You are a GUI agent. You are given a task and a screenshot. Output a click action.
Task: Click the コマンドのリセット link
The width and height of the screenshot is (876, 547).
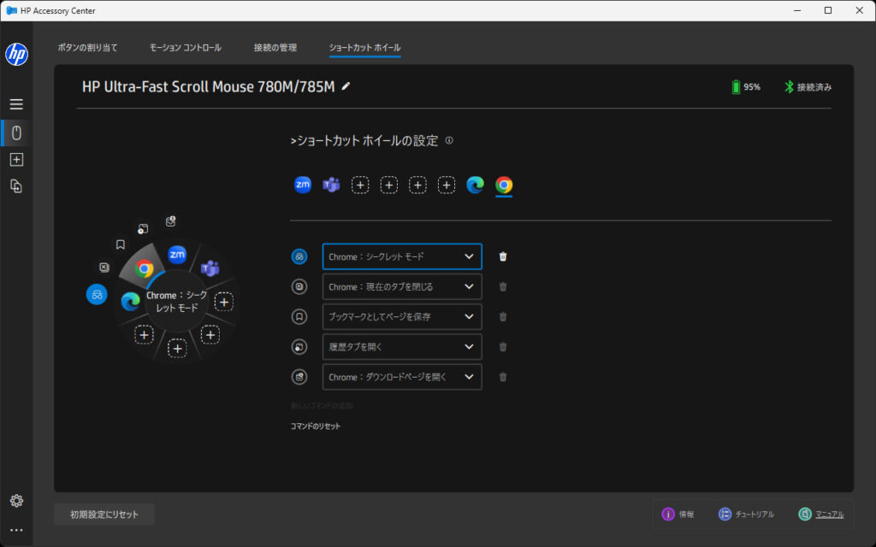(315, 426)
